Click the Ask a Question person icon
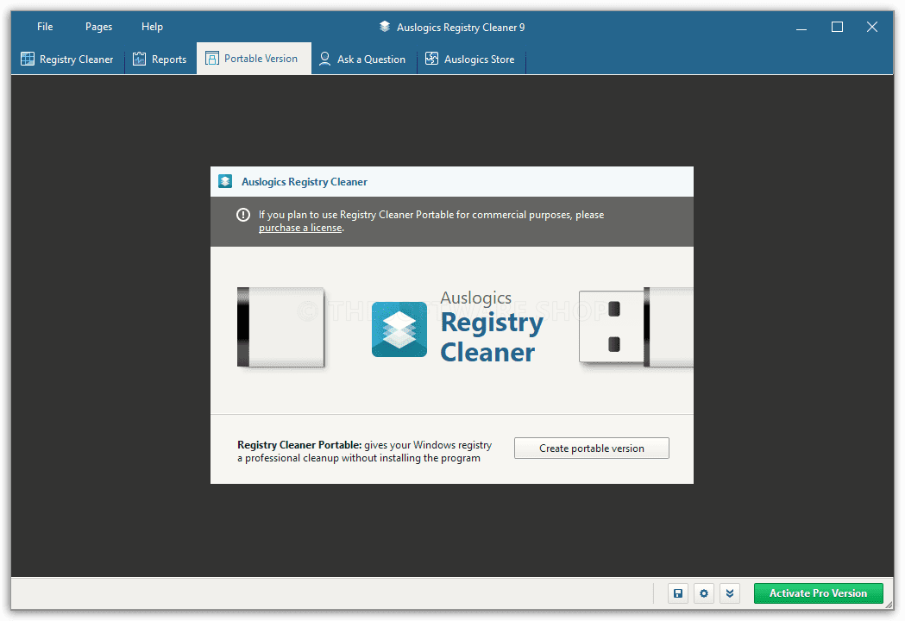Screen dimensions: 905x621 pyautogui.click(x=324, y=59)
